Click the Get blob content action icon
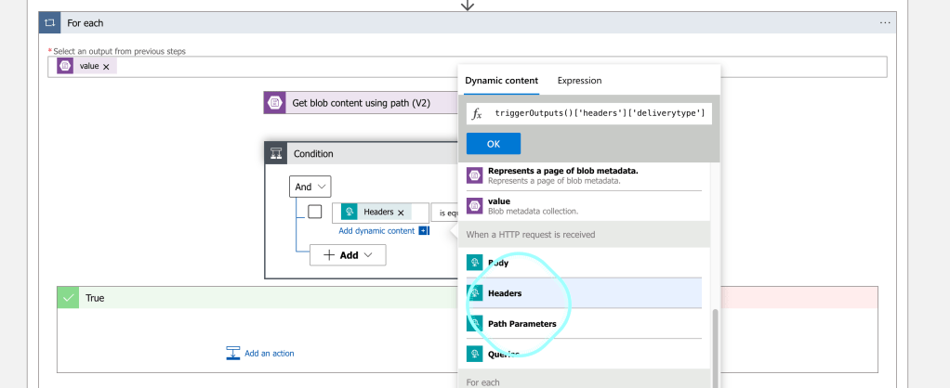The width and height of the screenshot is (950, 388). tap(274, 103)
